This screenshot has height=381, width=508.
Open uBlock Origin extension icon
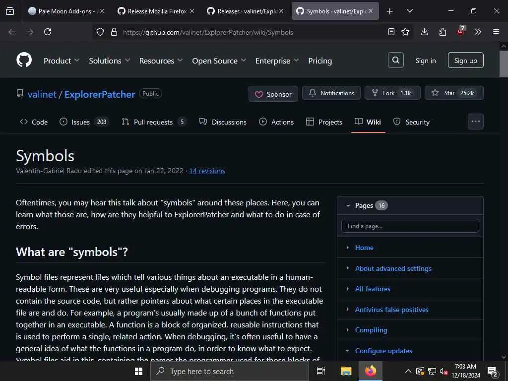pos(461,31)
